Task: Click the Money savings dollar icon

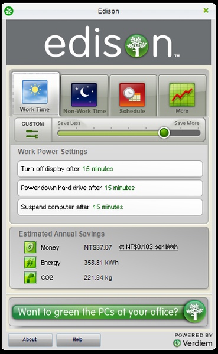Action: (30, 247)
